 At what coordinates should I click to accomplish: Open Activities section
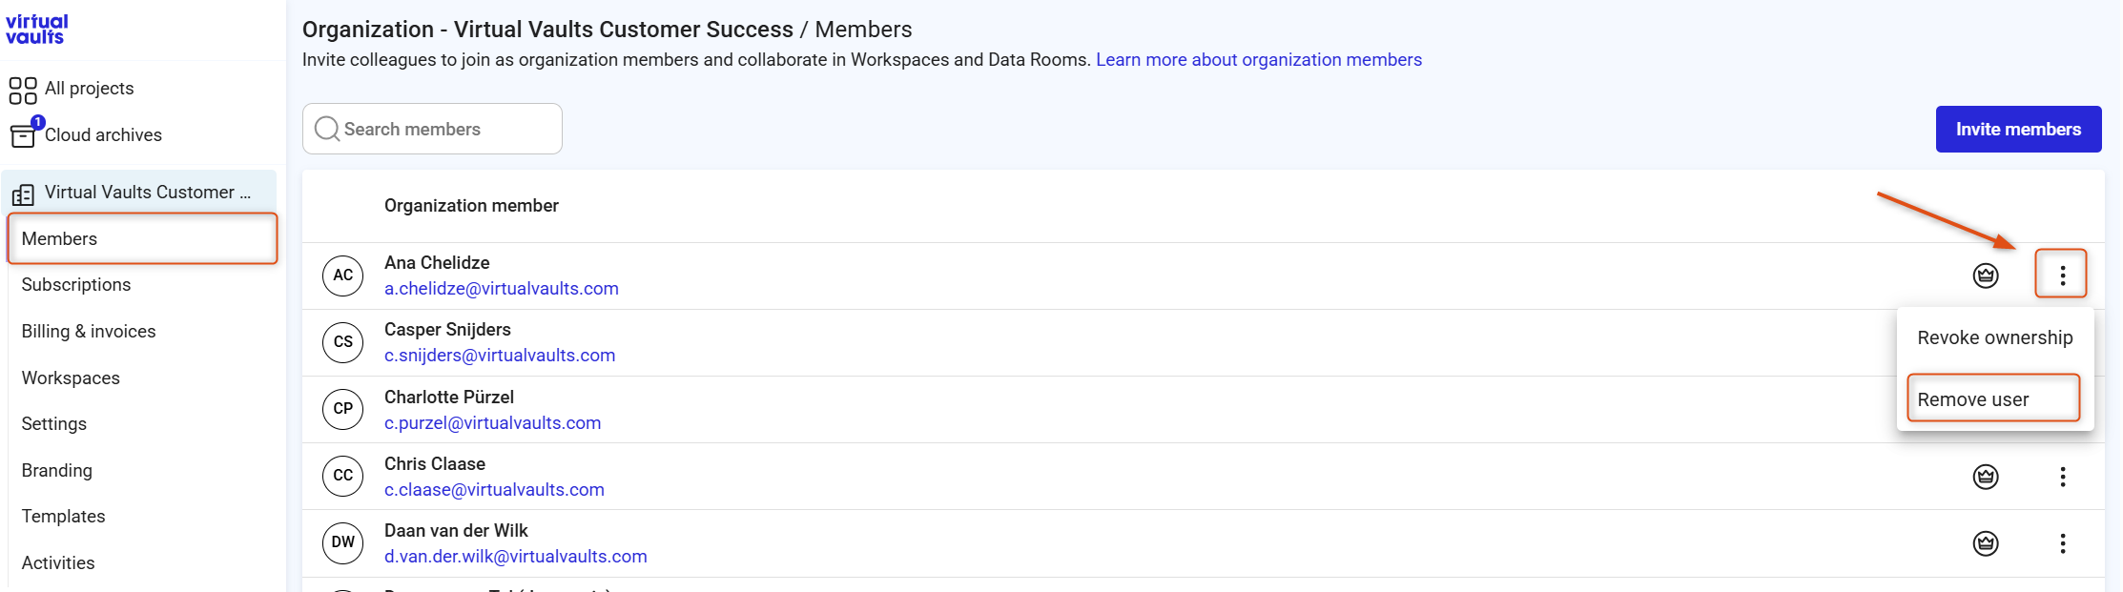tap(58, 562)
